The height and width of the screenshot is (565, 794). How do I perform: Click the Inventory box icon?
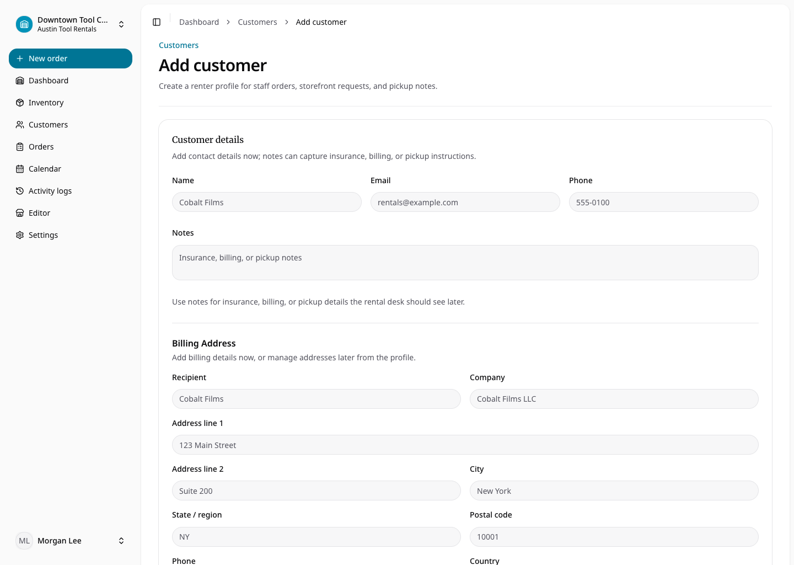coord(20,103)
